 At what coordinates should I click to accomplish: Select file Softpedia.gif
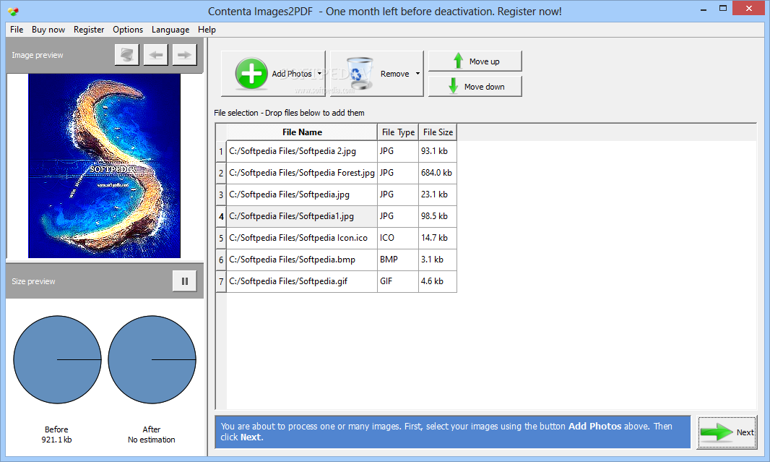(x=301, y=281)
